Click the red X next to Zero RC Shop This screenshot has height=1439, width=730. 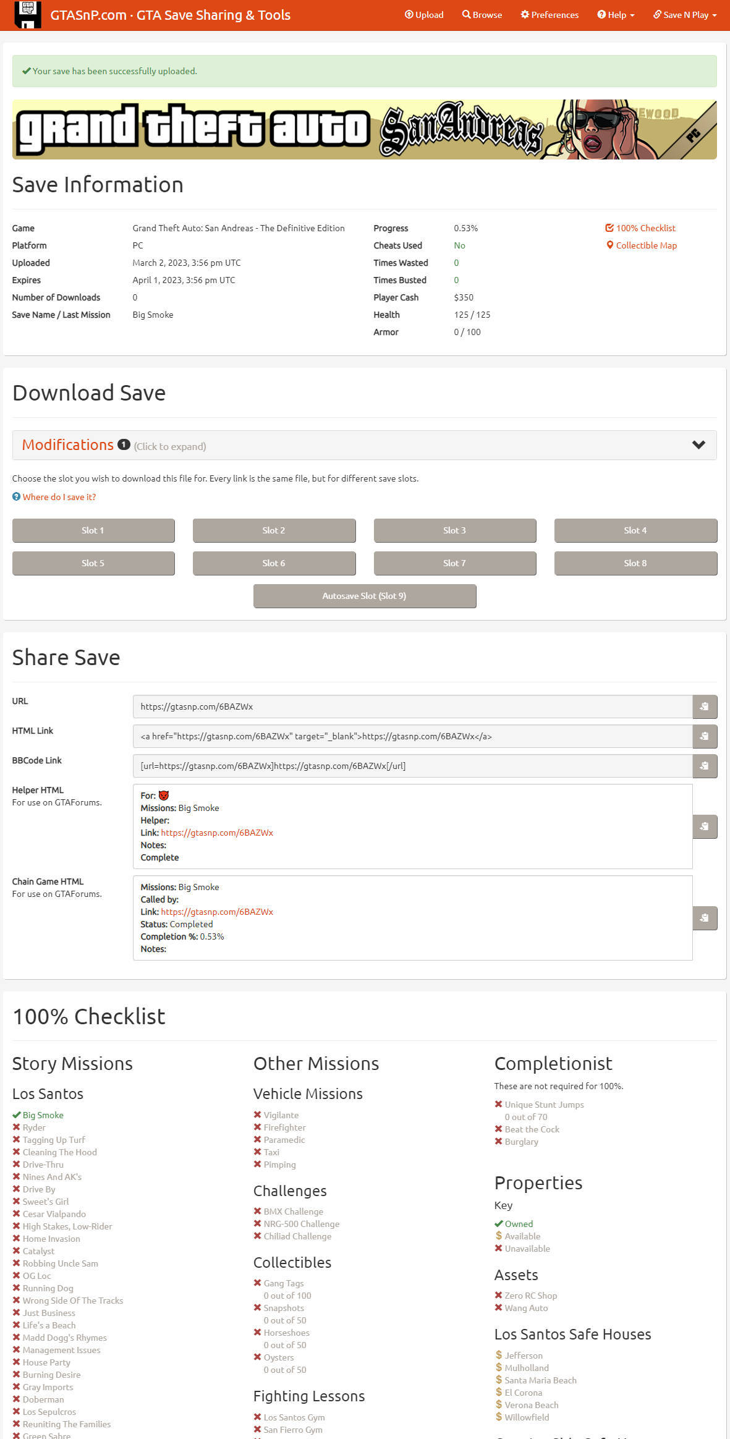tap(499, 1296)
